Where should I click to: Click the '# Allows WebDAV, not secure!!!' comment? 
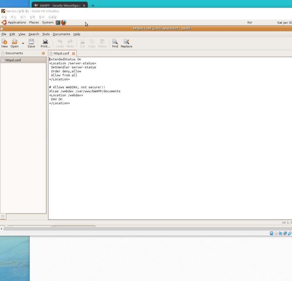pos(77,87)
